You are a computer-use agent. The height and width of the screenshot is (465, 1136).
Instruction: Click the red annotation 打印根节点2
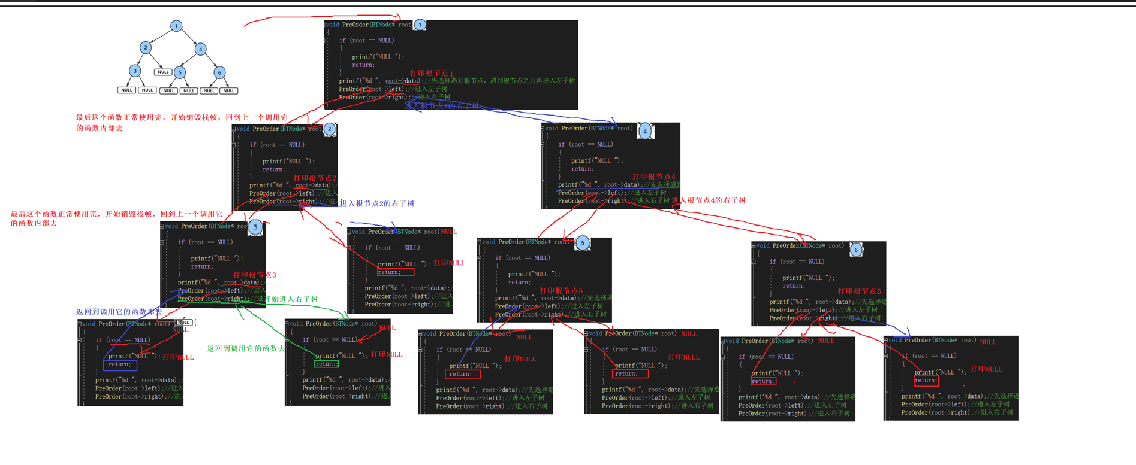coord(315,178)
